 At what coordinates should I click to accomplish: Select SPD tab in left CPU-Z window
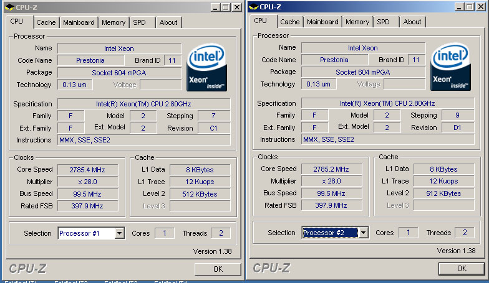pyautogui.click(x=140, y=22)
